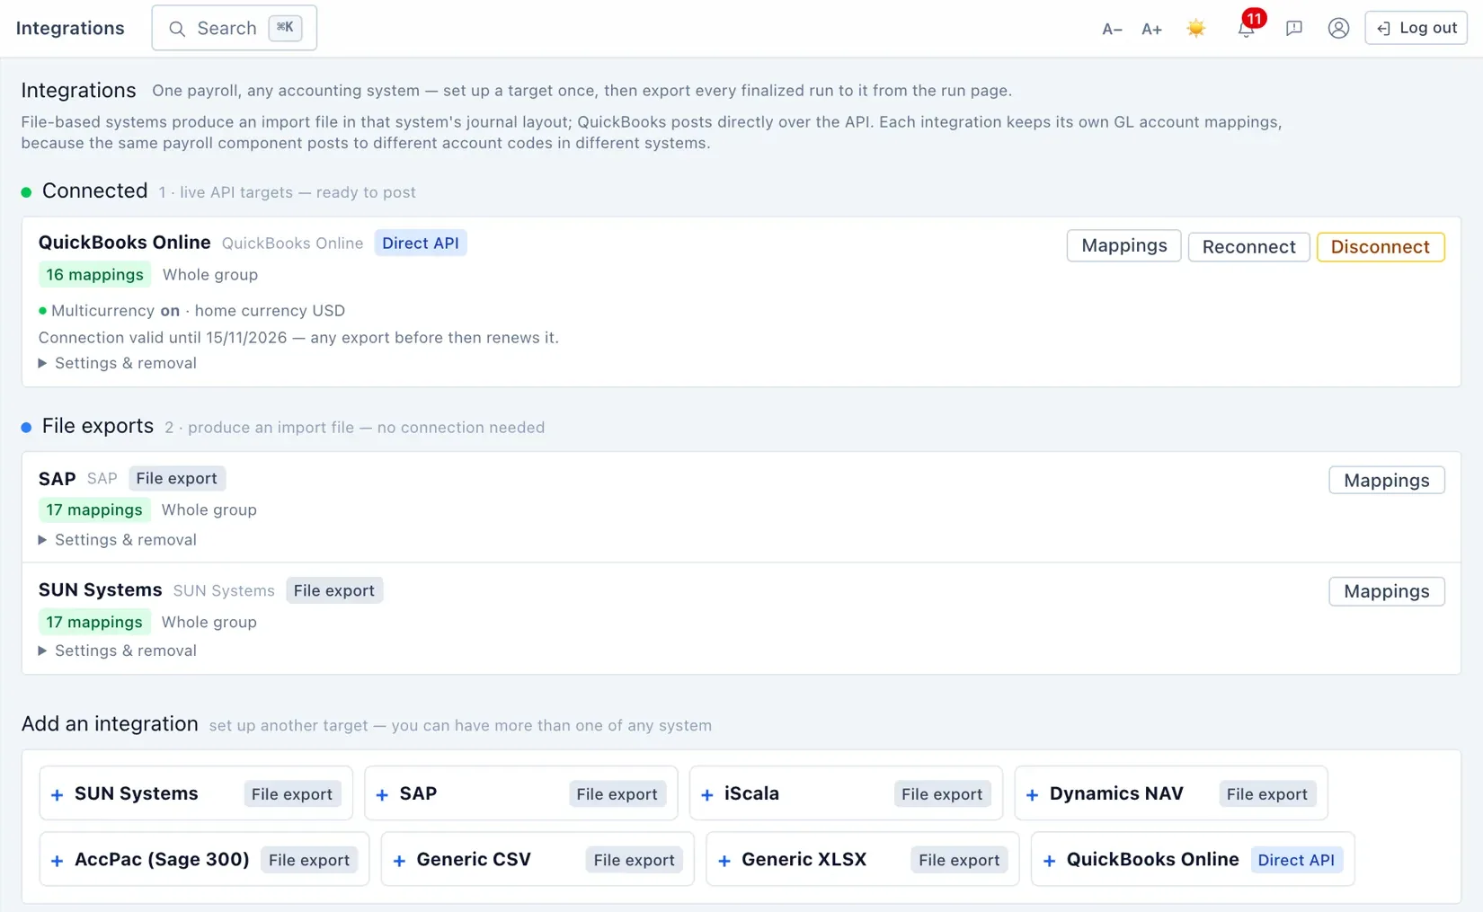The image size is (1483, 912).
Task: Click plus icon on SAP add card
Action: [x=383, y=795]
